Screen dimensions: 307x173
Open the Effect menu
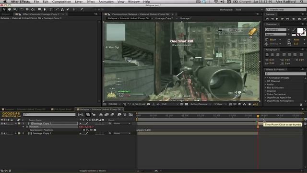[x=91, y=1]
